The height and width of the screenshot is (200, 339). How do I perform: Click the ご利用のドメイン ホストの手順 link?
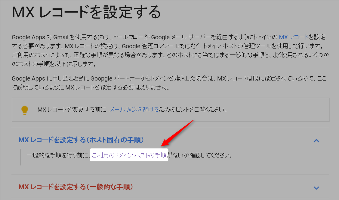[x=129, y=155]
